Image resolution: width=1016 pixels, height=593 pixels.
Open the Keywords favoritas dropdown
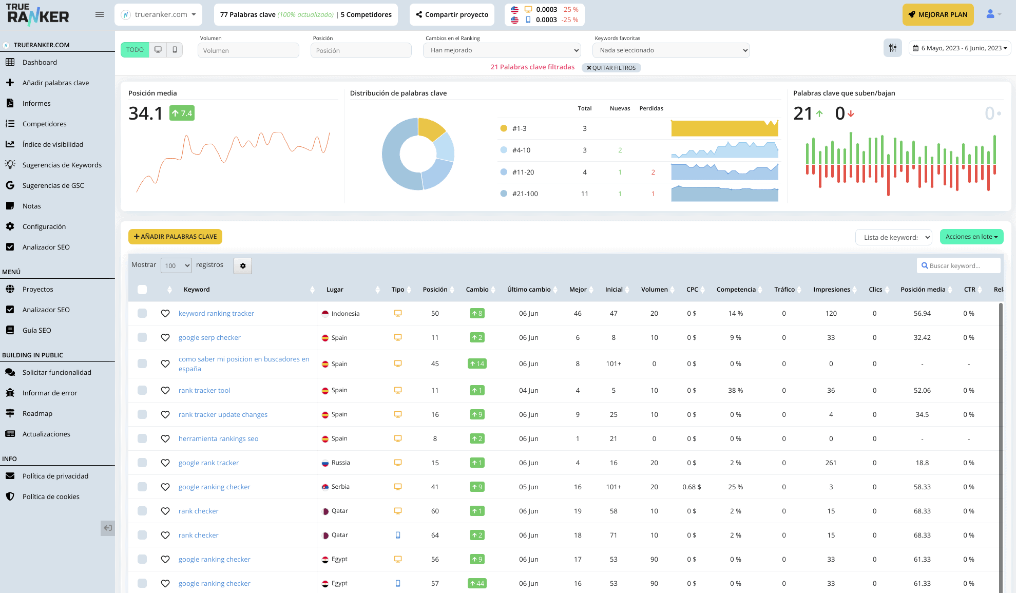click(x=671, y=50)
